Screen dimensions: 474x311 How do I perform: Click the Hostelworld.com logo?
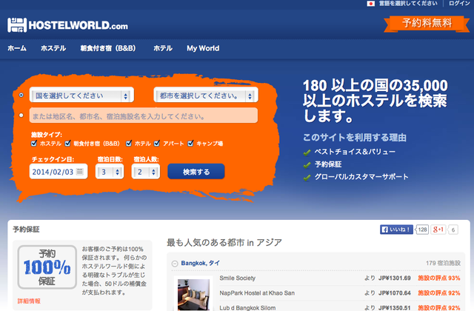coord(67,25)
